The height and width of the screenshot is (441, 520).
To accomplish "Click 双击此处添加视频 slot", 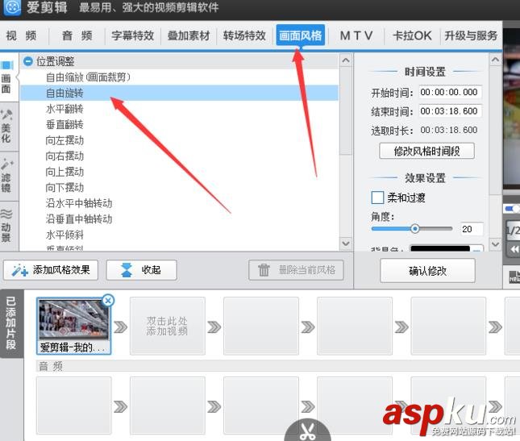I will pyautogui.click(x=168, y=326).
